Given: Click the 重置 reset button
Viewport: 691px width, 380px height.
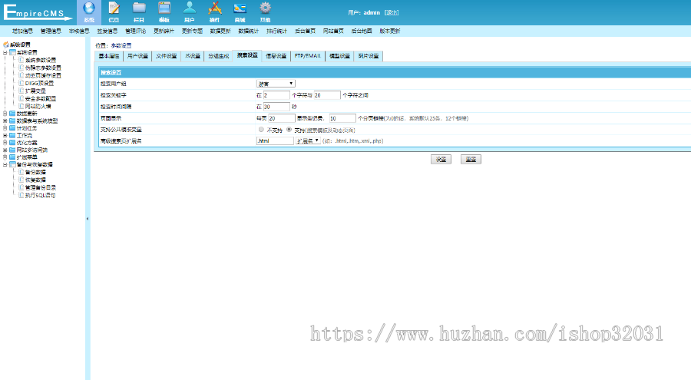Looking at the screenshot, I should [471, 159].
